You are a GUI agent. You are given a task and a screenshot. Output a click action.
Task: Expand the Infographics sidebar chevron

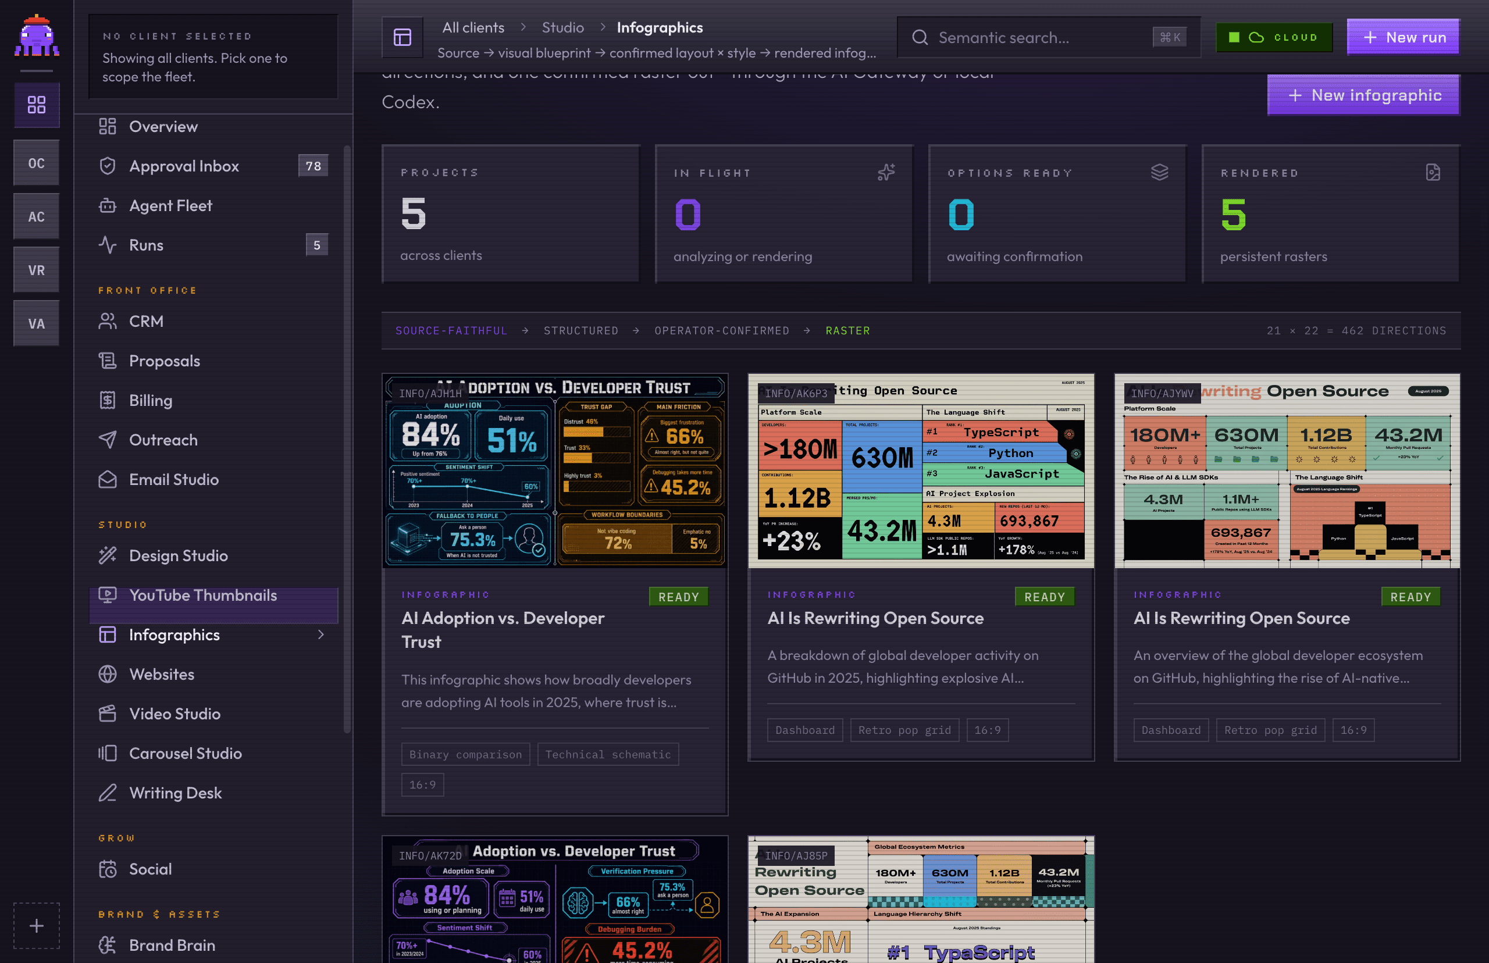tap(321, 634)
